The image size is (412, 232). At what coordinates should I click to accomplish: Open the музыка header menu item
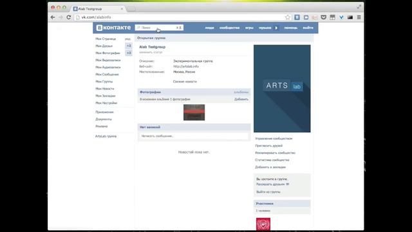265,28
